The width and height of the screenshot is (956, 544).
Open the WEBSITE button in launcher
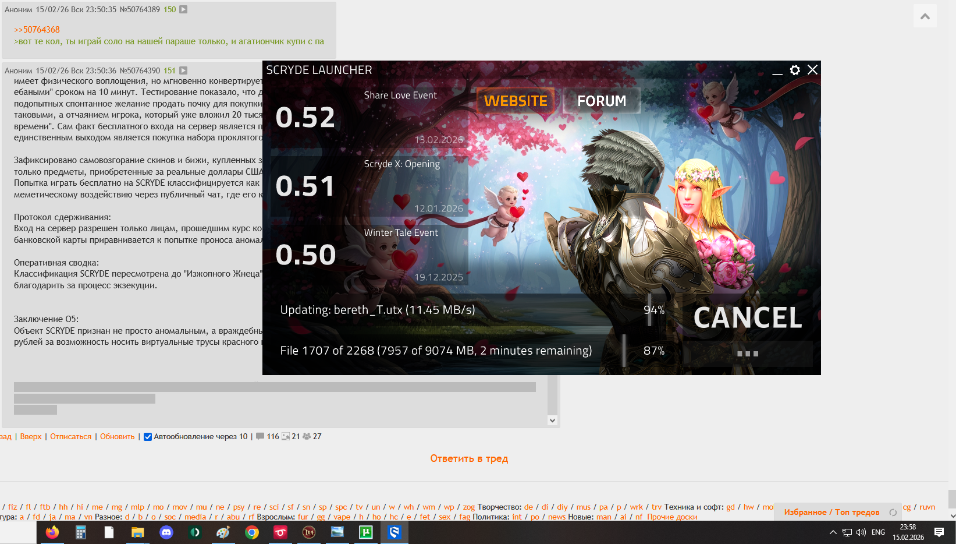[x=516, y=101]
